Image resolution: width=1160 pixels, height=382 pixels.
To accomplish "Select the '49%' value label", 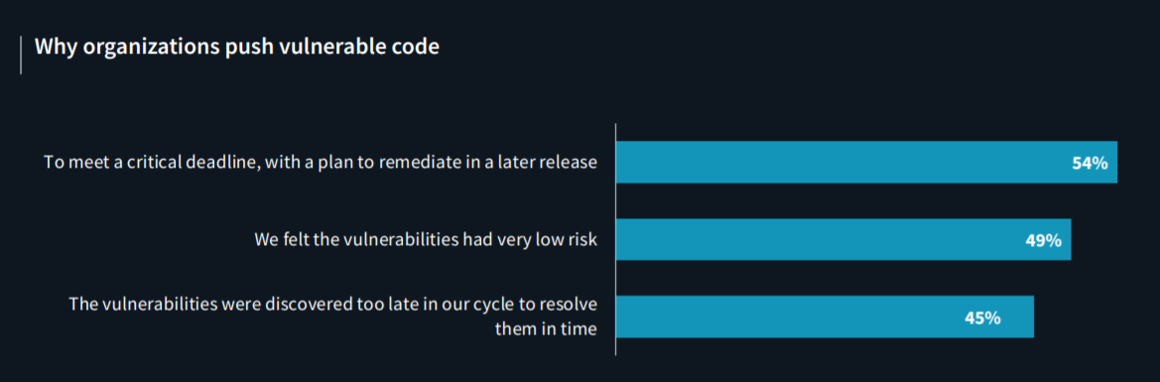I will click(x=1044, y=240).
